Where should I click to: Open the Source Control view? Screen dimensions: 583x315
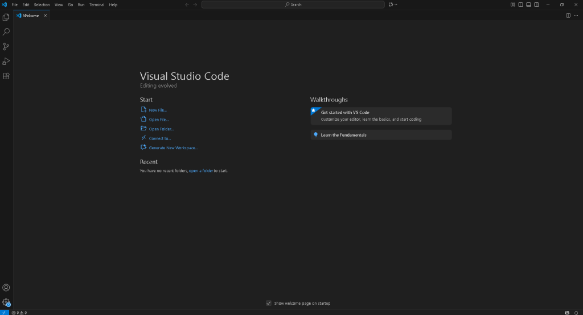pos(6,47)
